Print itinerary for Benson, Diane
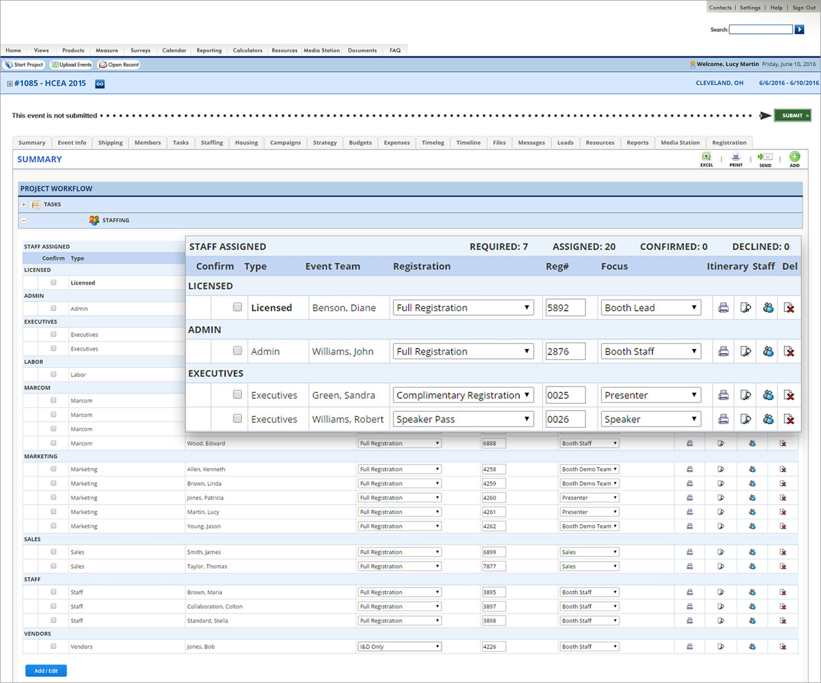This screenshot has width=821, height=683. pyautogui.click(x=723, y=308)
